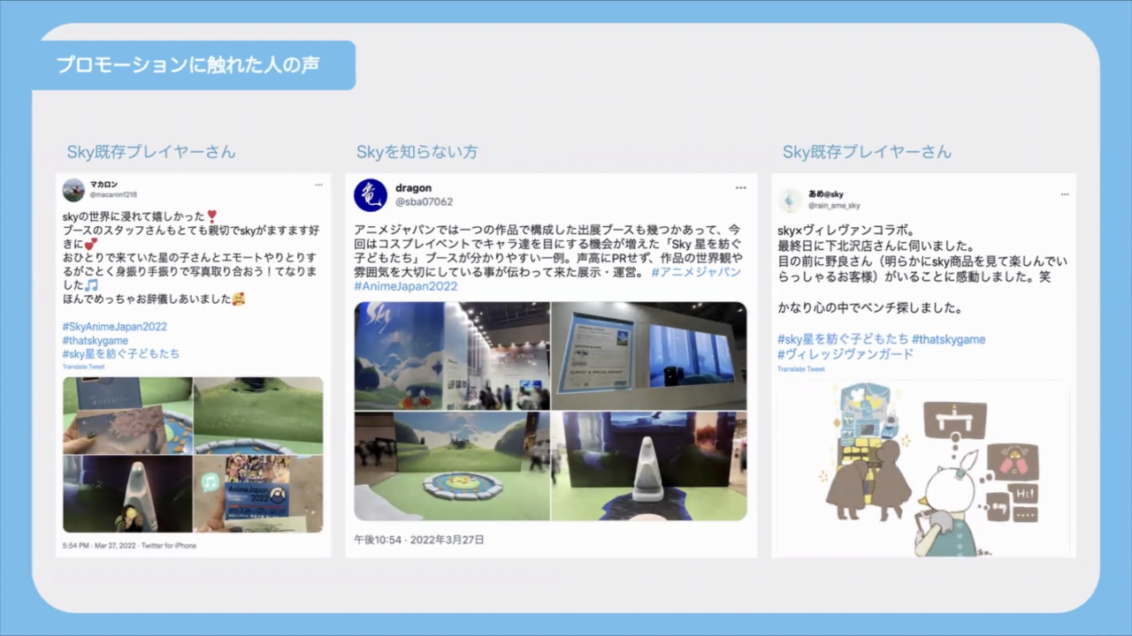Image resolution: width=1132 pixels, height=636 pixels.
Task: Click Translate Tweet under マカロン's tweet
Action: pos(83,367)
